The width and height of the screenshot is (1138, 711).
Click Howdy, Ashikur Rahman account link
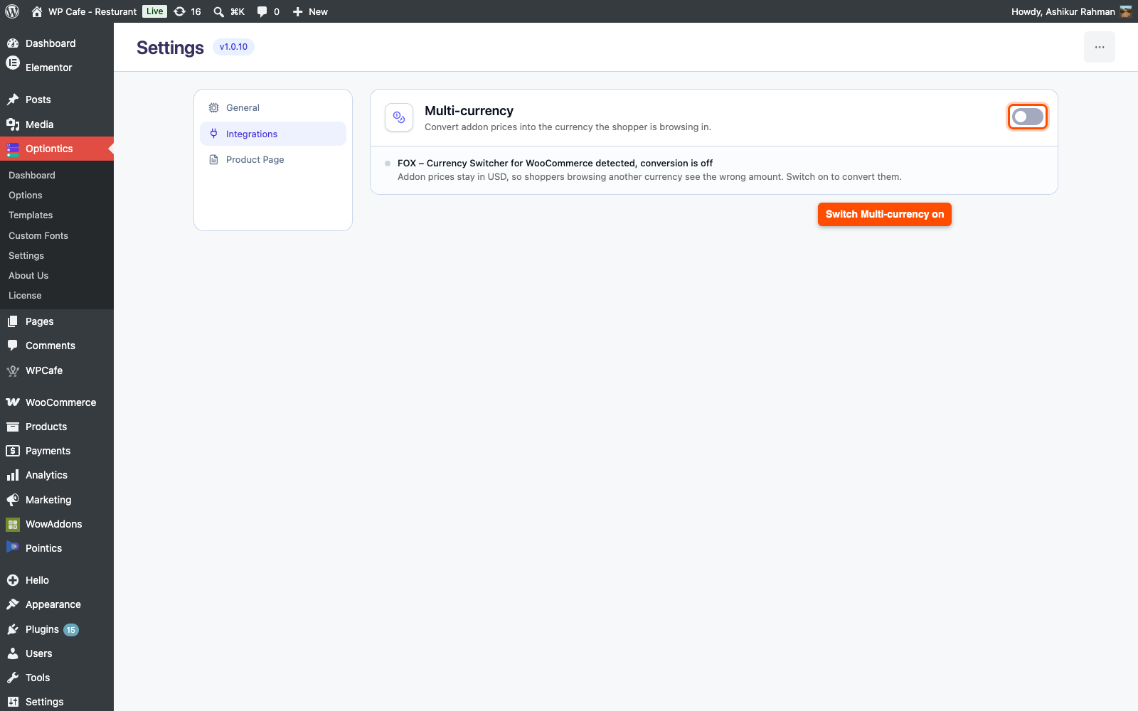1063,11
